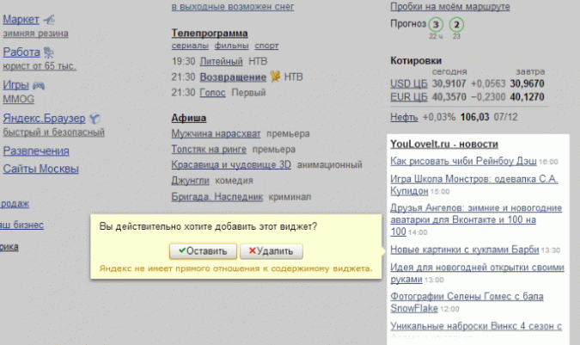Select the спорт TV category
This screenshot has height=345, width=580.
tap(266, 46)
